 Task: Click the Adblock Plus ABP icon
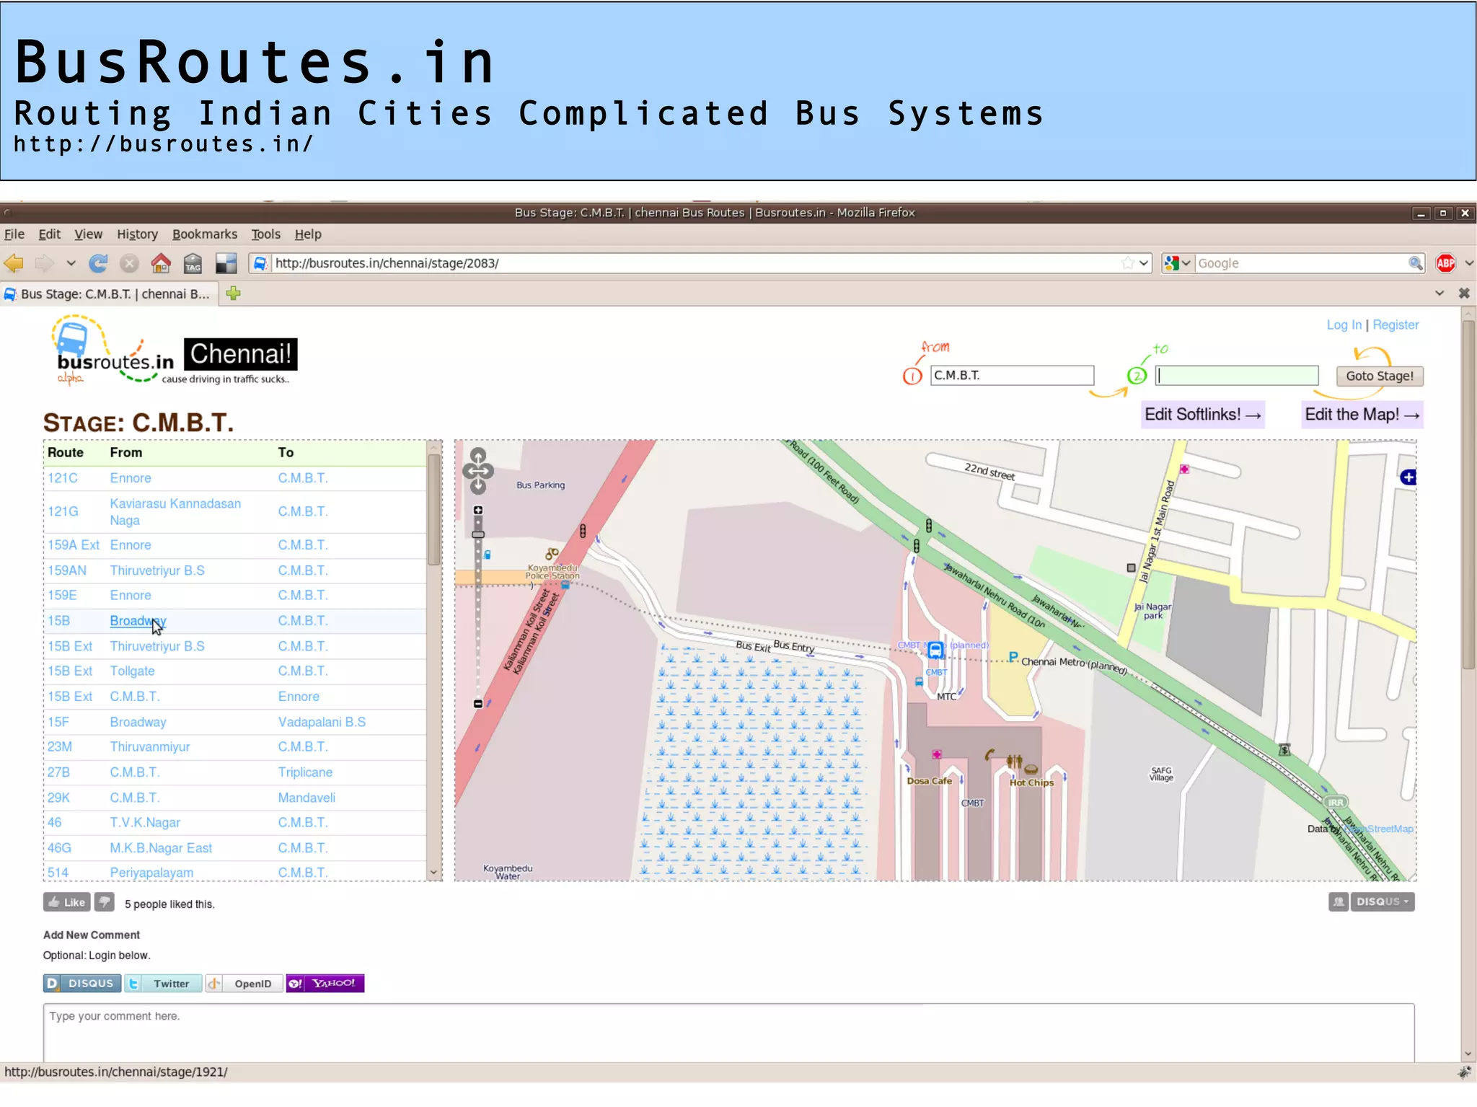[1445, 263]
